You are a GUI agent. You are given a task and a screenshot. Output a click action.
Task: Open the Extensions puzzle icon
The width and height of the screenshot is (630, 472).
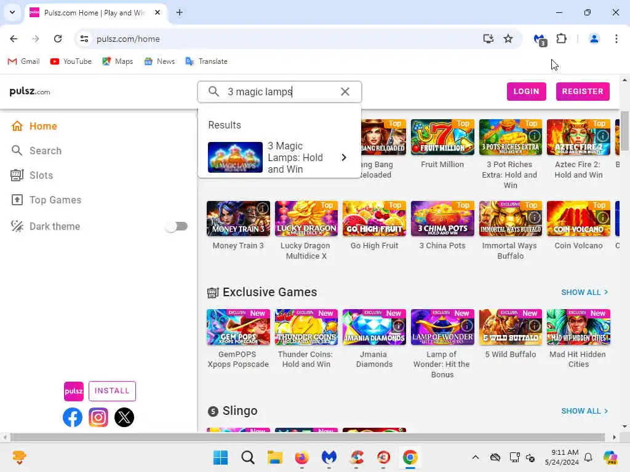pyautogui.click(x=561, y=39)
